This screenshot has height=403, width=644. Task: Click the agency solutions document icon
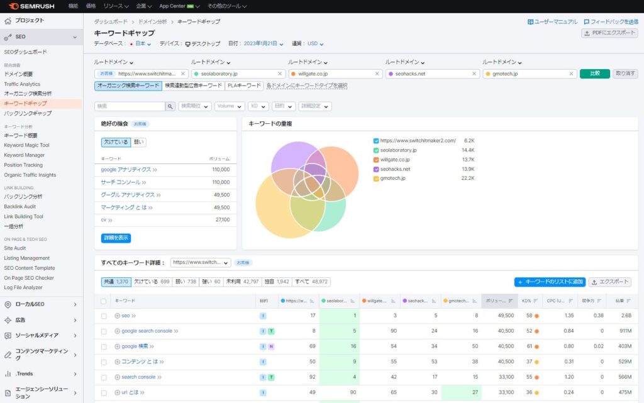(x=8, y=393)
